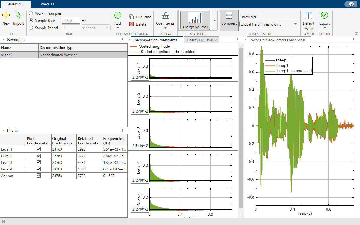
Task: Duplicate the selected decomposed signal
Action: [140, 17]
